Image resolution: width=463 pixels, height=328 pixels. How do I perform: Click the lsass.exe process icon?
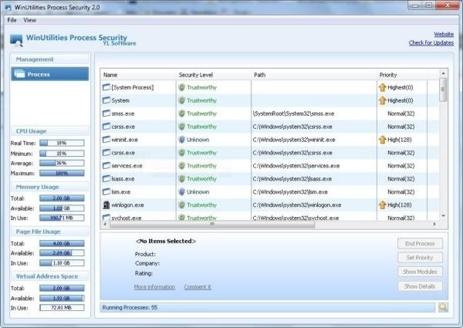click(106, 178)
